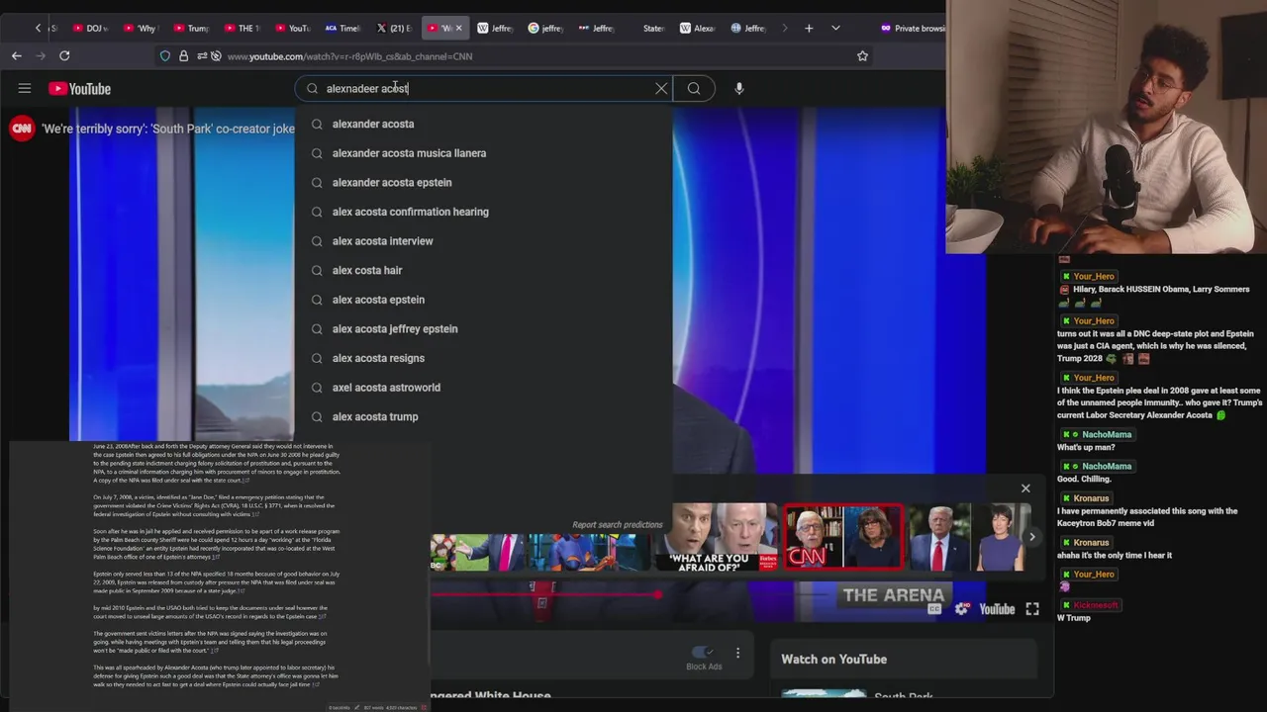List all tabs with the dropdown arrow
The width and height of the screenshot is (1267, 712).
click(x=835, y=28)
